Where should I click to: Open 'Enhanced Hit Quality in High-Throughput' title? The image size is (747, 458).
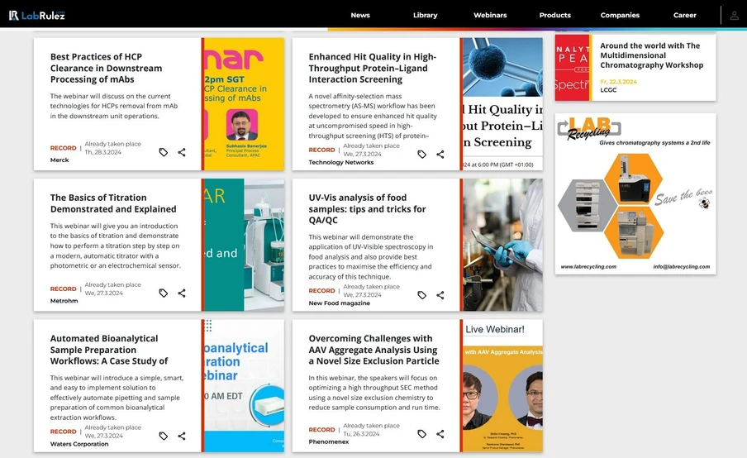coord(373,68)
